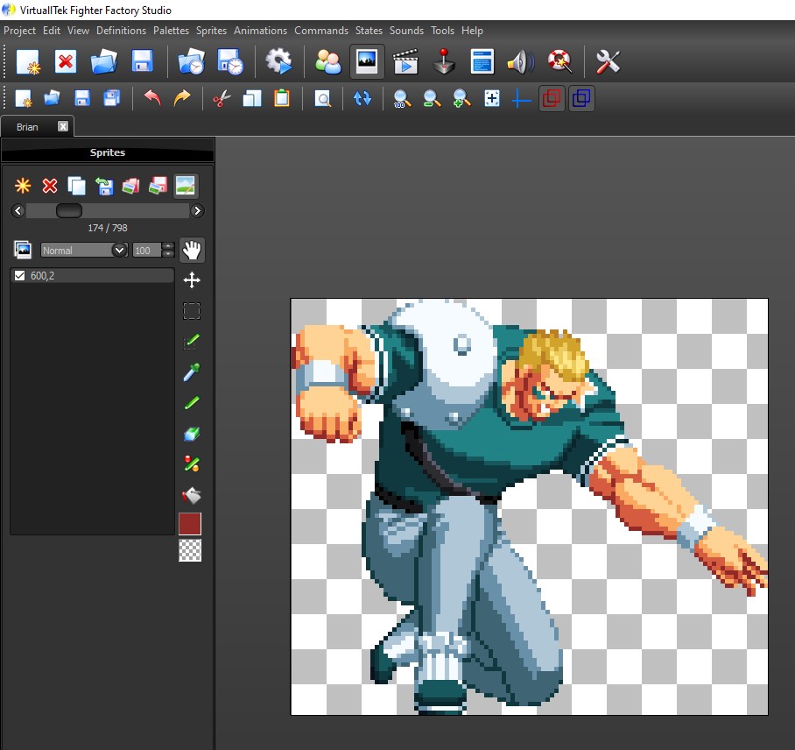Click the sprite index slider handle
This screenshot has height=750, width=795.
(68, 211)
